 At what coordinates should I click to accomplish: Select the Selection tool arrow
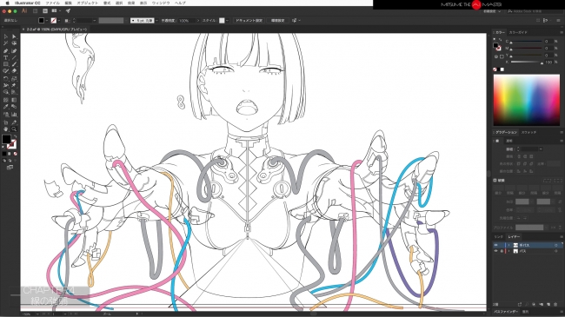tap(6, 36)
